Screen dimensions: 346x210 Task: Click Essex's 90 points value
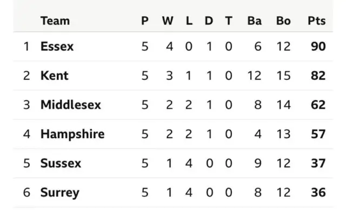[318, 46]
